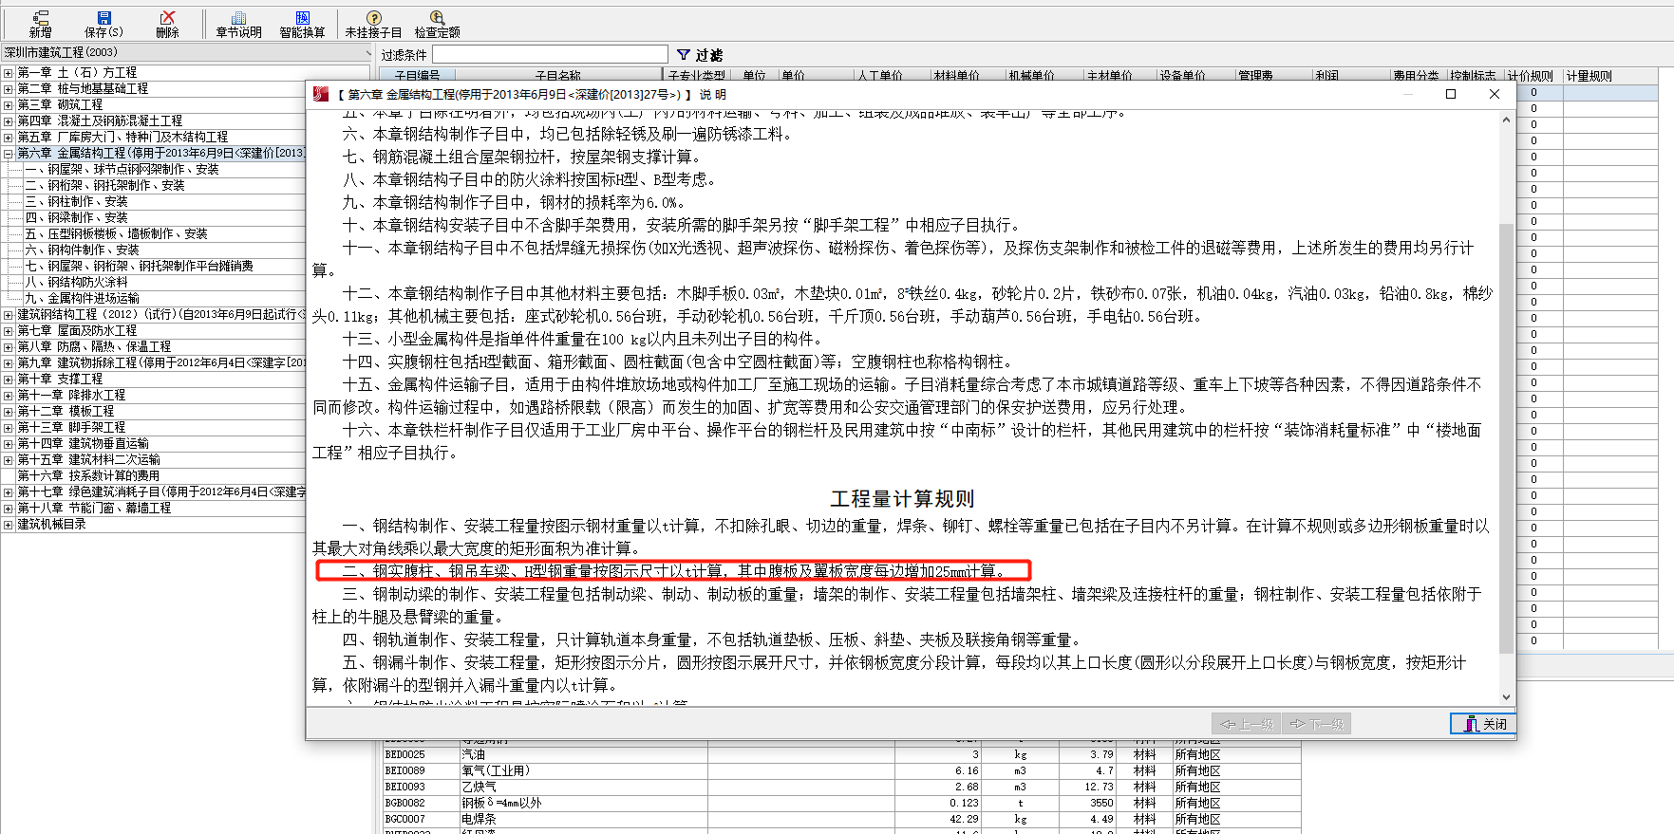Select tree item 三、钢柱制作、安装

tap(76, 202)
